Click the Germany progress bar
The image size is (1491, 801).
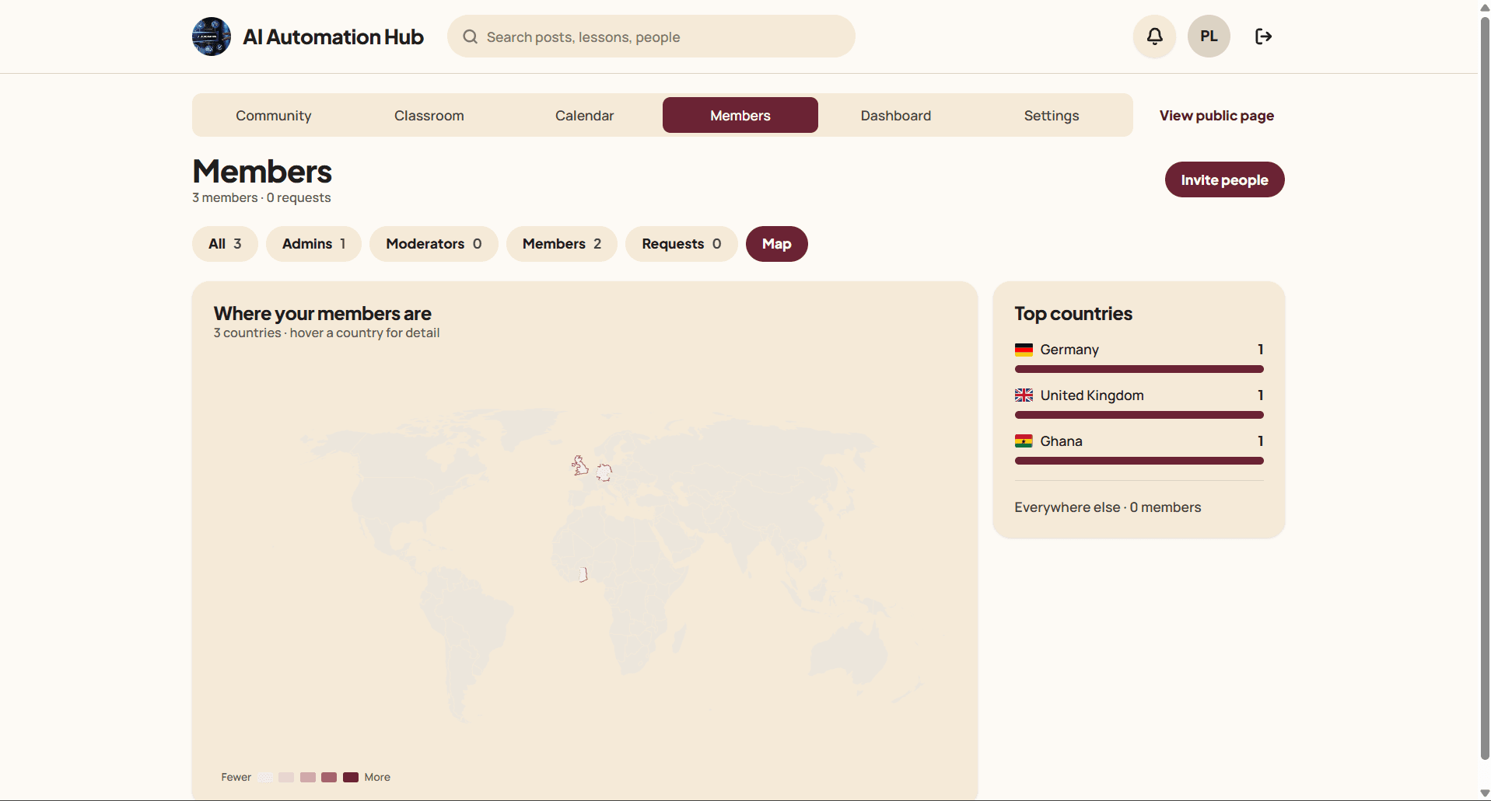(x=1139, y=369)
